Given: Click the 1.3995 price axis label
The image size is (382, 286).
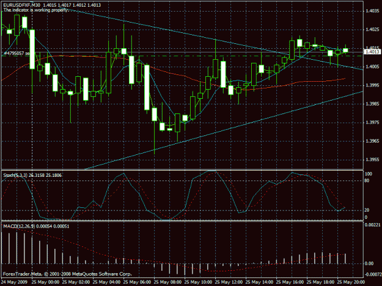Looking at the screenshot, I should (x=372, y=85).
